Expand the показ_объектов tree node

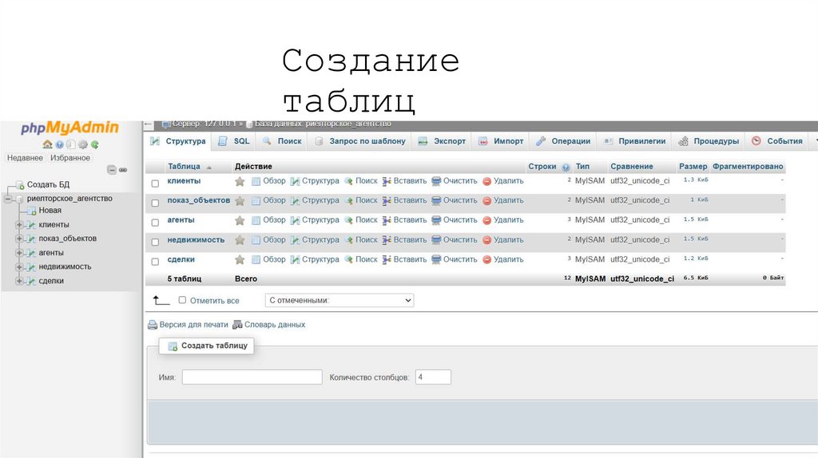[19, 239]
